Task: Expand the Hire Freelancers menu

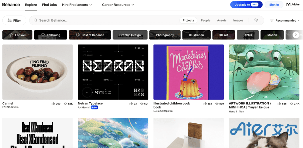Action: pos(77,5)
